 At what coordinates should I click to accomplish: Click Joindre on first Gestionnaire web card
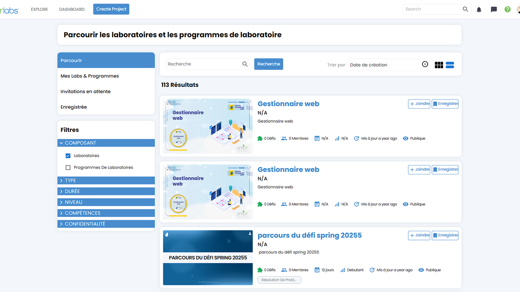tap(419, 104)
